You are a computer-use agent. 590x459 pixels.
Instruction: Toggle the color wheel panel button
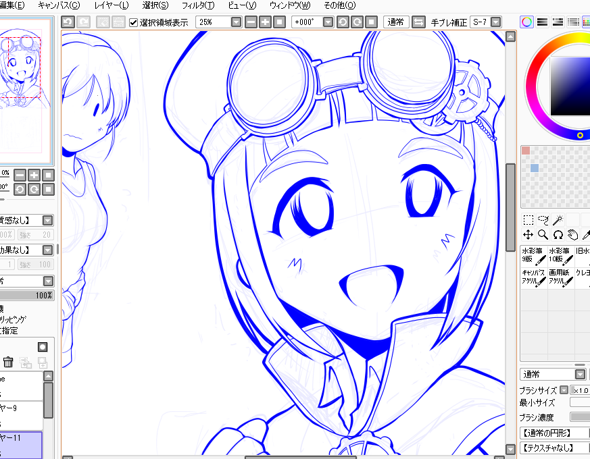[526, 22]
